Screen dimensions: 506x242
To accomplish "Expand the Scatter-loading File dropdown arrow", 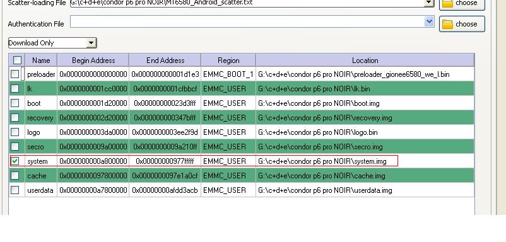I will click(x=429, y=3).
